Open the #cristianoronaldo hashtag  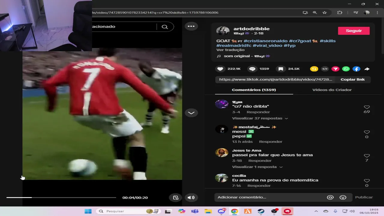(265, 41)
